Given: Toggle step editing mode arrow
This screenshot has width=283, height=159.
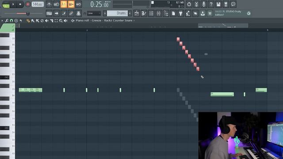Looking at the screenshot, I should (57, 13).
